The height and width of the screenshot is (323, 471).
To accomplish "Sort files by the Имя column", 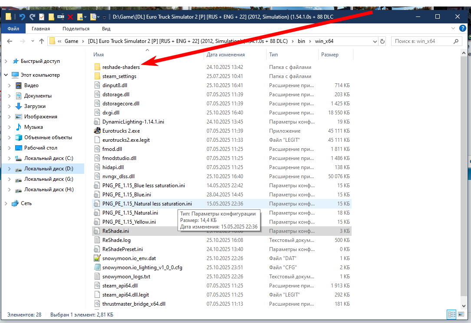I will click(x=99, y=55).
